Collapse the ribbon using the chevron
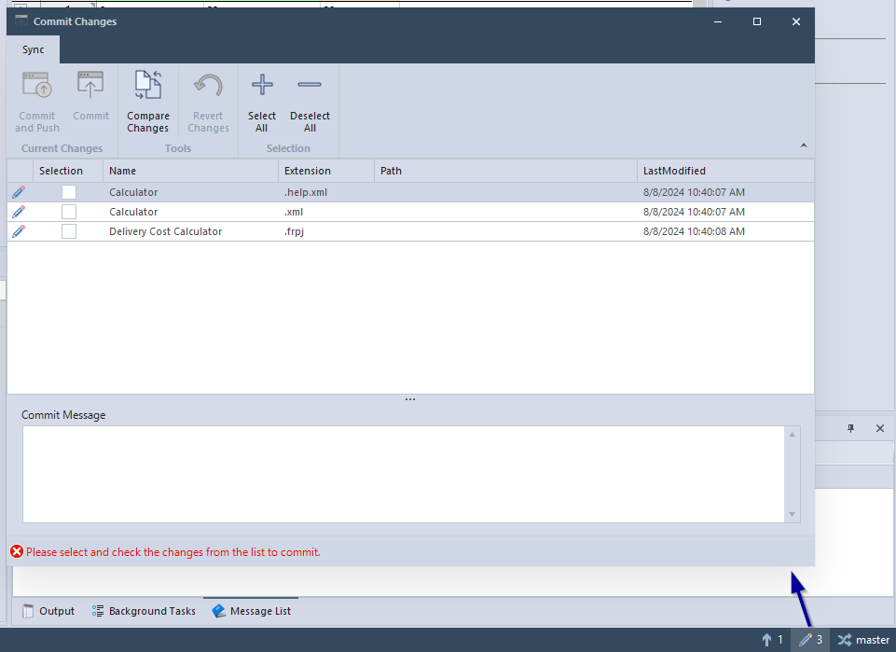 point(804,146)
